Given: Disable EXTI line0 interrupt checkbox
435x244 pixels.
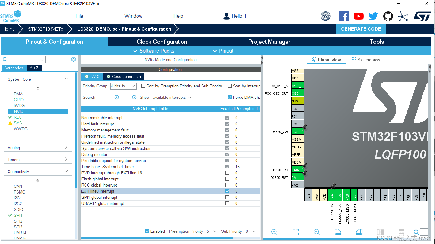Looking at the screenshot, I should (x=227, y=191).
